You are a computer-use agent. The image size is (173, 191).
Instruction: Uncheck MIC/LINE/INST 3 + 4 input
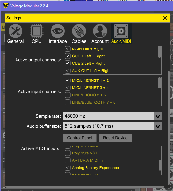pyautogui.click(x=68, y=88)
